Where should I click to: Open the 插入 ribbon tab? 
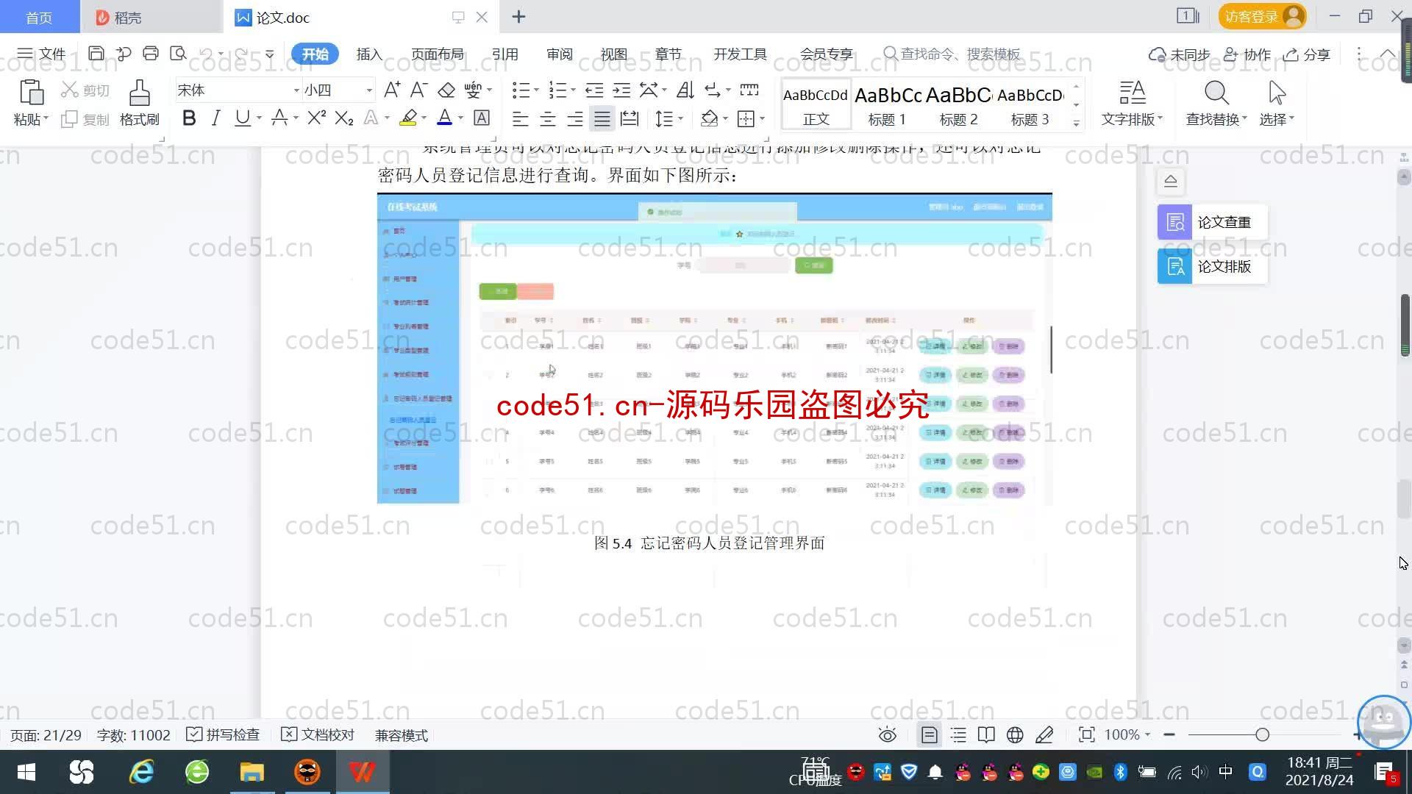pos(369,54)
